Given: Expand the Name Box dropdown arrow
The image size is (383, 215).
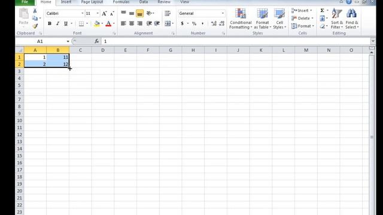Looking at the screenshot, I should [68, 41].
